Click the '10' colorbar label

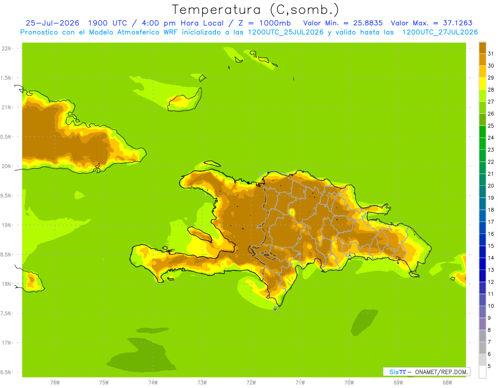tap(491, 306)
